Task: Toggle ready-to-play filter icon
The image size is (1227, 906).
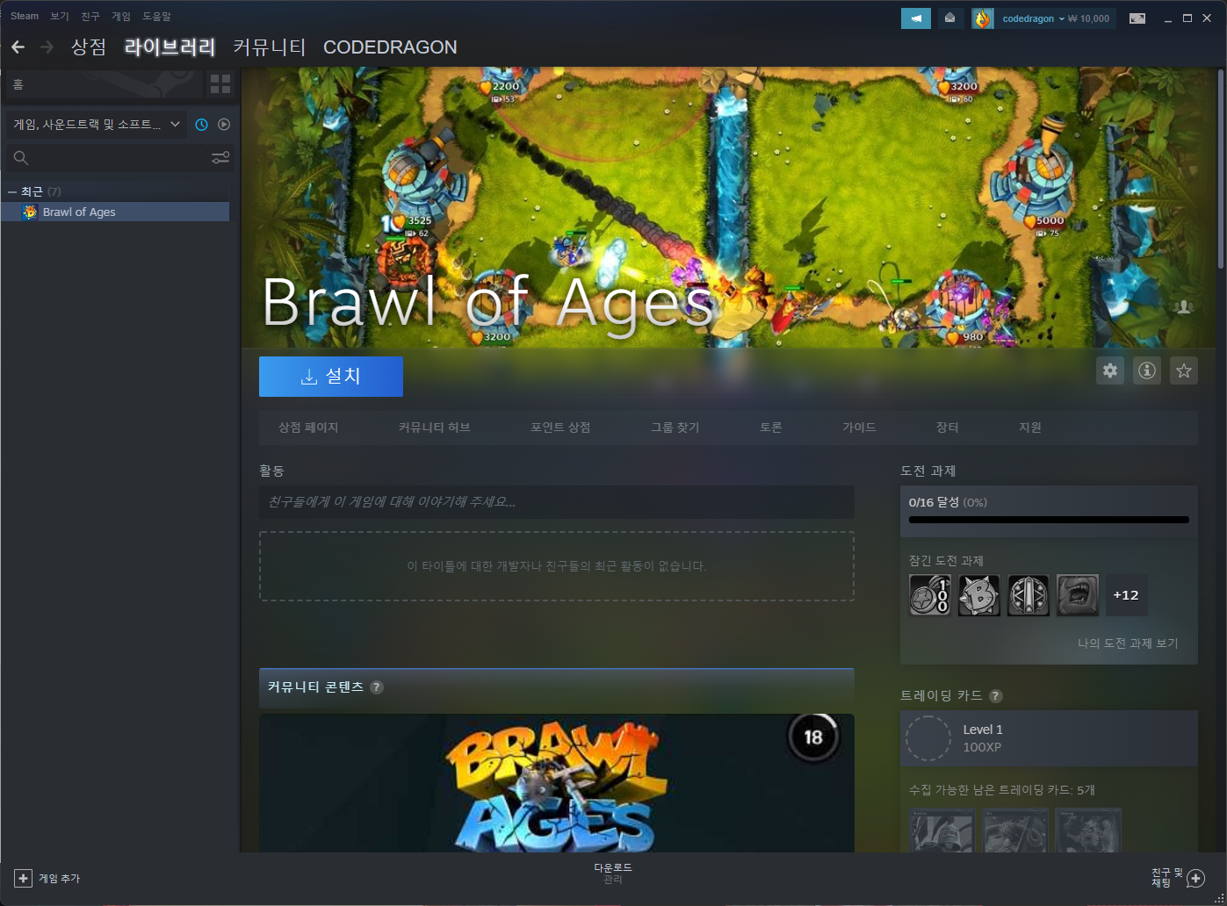Action: point(224,125)
